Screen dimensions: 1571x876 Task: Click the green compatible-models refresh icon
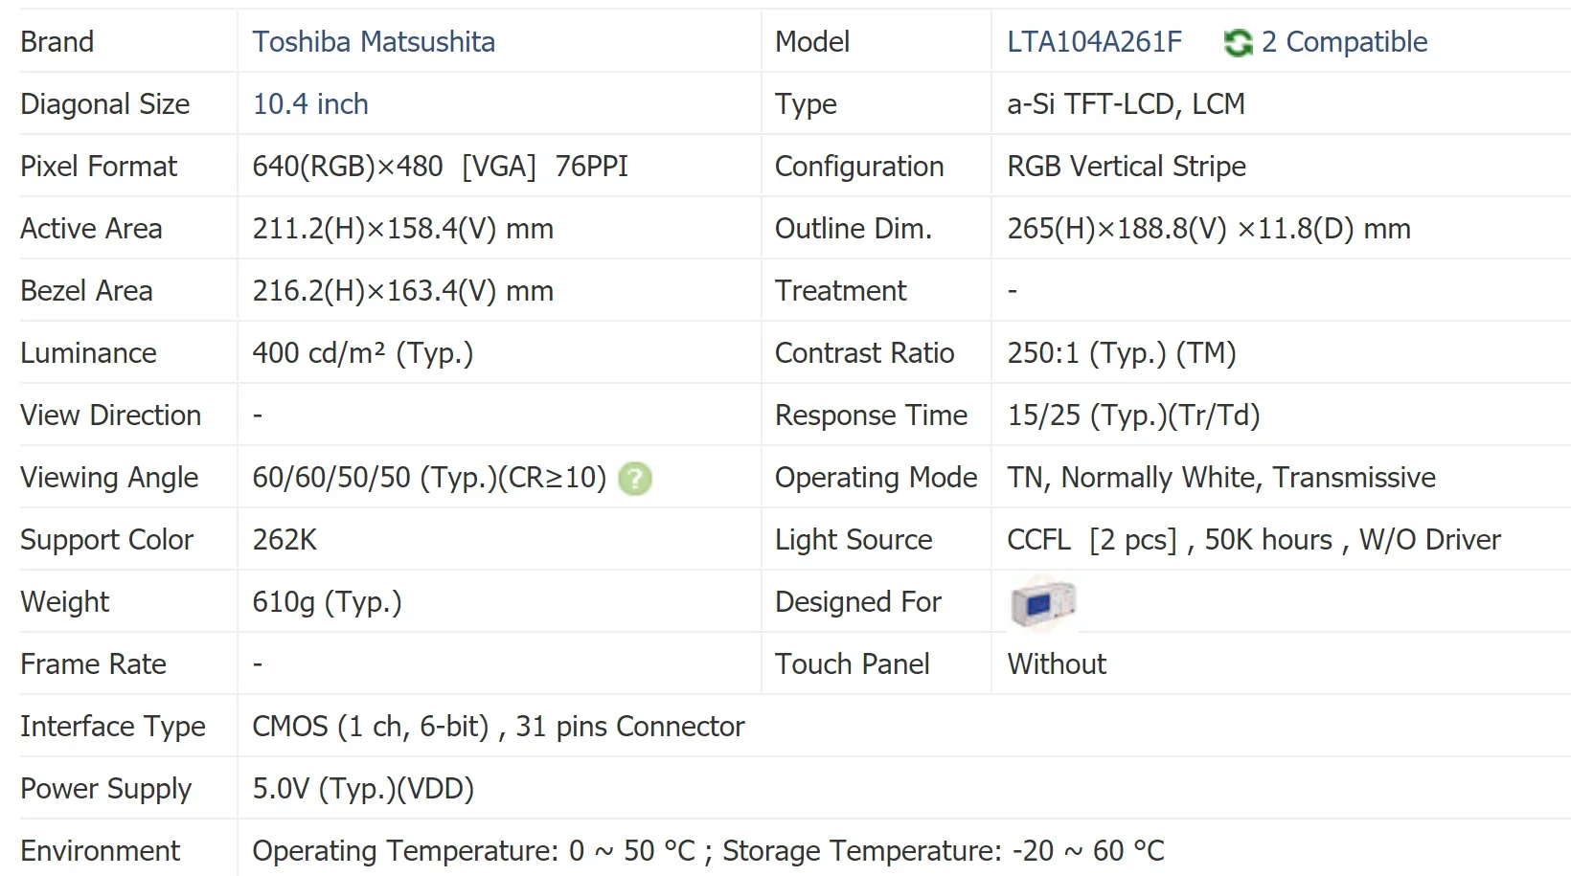tap(1238, 42)
